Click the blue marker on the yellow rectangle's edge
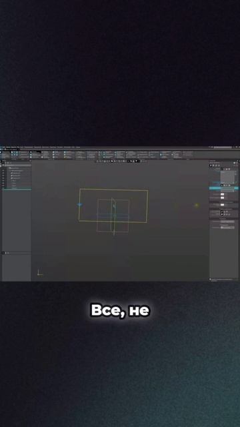Screen dimensions: 240x427 [x=79, y=205]
